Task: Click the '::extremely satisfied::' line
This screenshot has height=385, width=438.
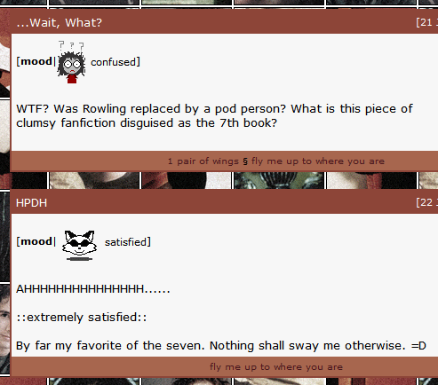Action: [x=82, y=318]
